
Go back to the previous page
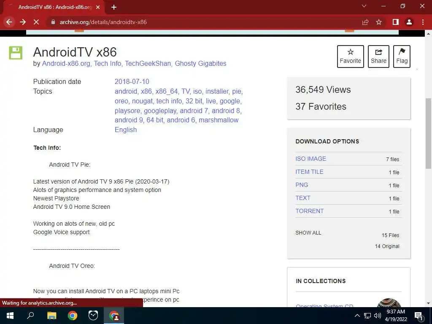[x=9, y=22]
